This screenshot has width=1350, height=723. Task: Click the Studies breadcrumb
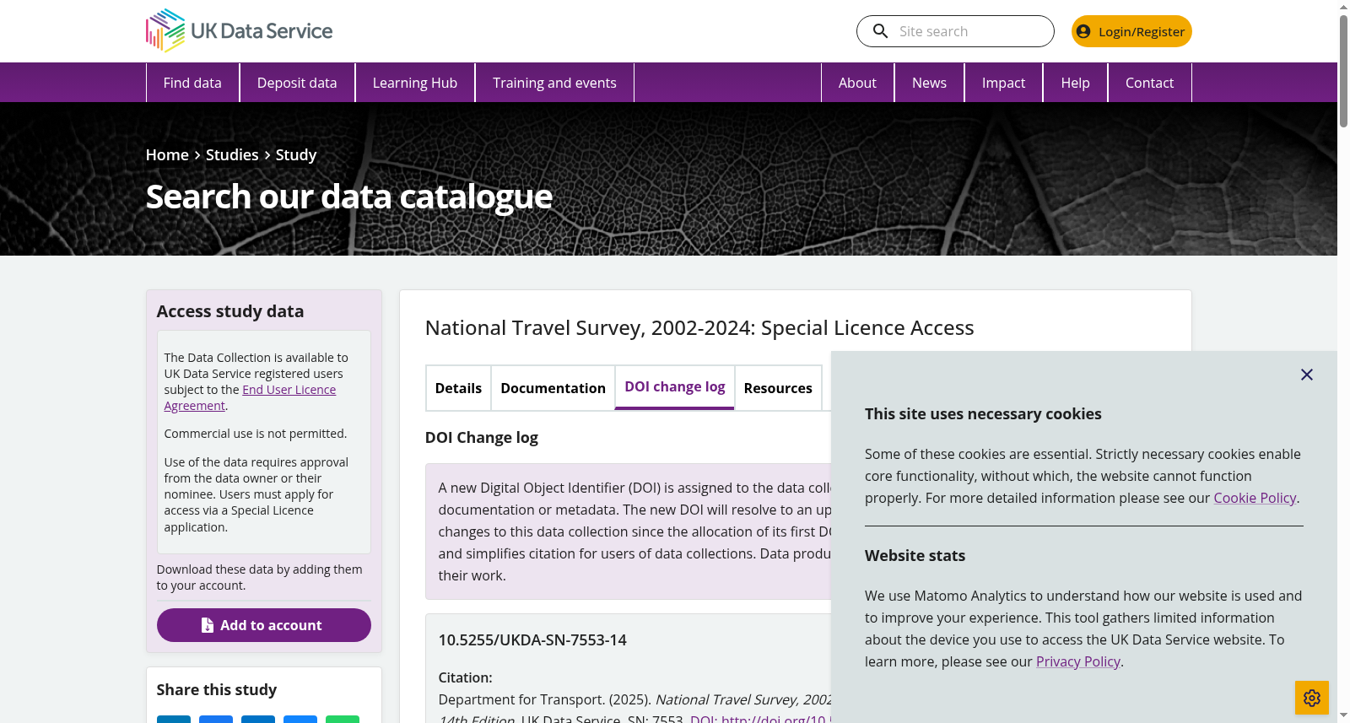click(232, 155)
